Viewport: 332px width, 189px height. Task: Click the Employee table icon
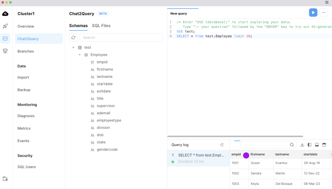pos(86,55)
